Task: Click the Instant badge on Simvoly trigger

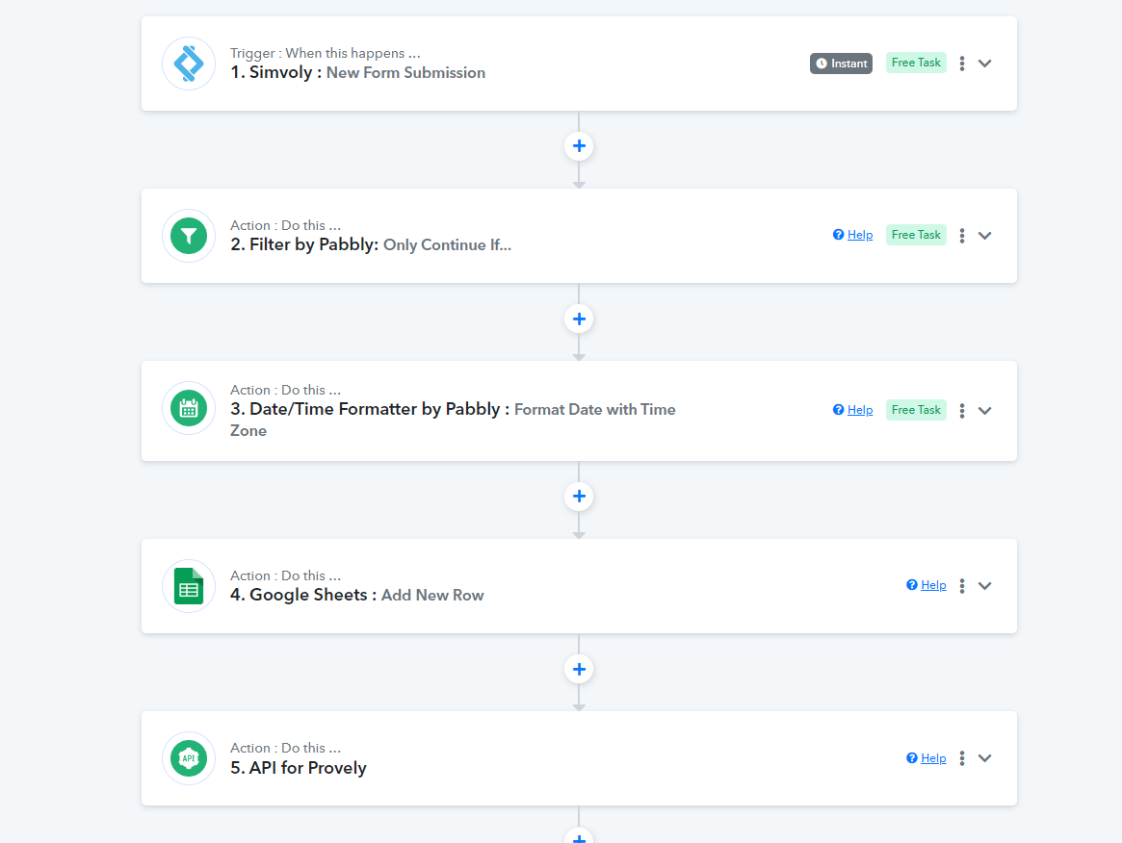Action: 841,64
